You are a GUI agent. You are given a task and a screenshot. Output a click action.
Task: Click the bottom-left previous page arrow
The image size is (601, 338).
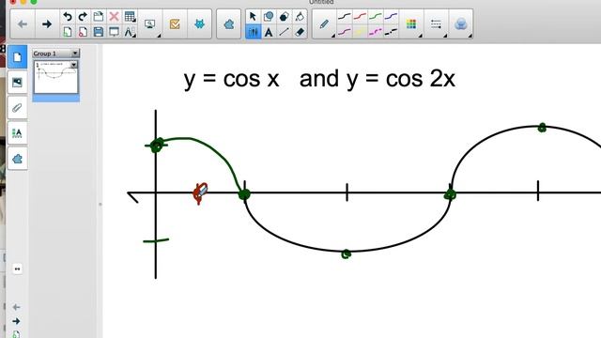click(x=16, y=307)
